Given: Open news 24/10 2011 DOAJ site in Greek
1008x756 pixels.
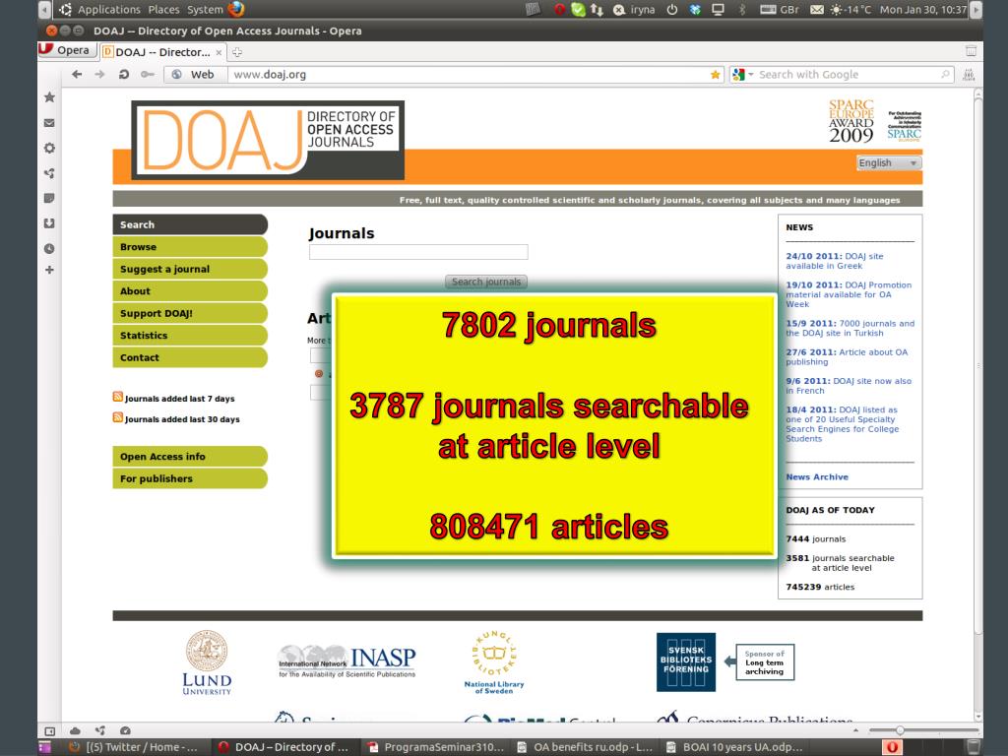Looking at the screenshot, I should pyautogui.click(x=835, y=261).
